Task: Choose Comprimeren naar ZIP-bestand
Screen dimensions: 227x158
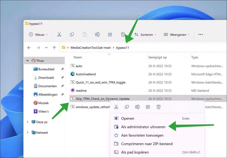Action: tap(157, 144)
